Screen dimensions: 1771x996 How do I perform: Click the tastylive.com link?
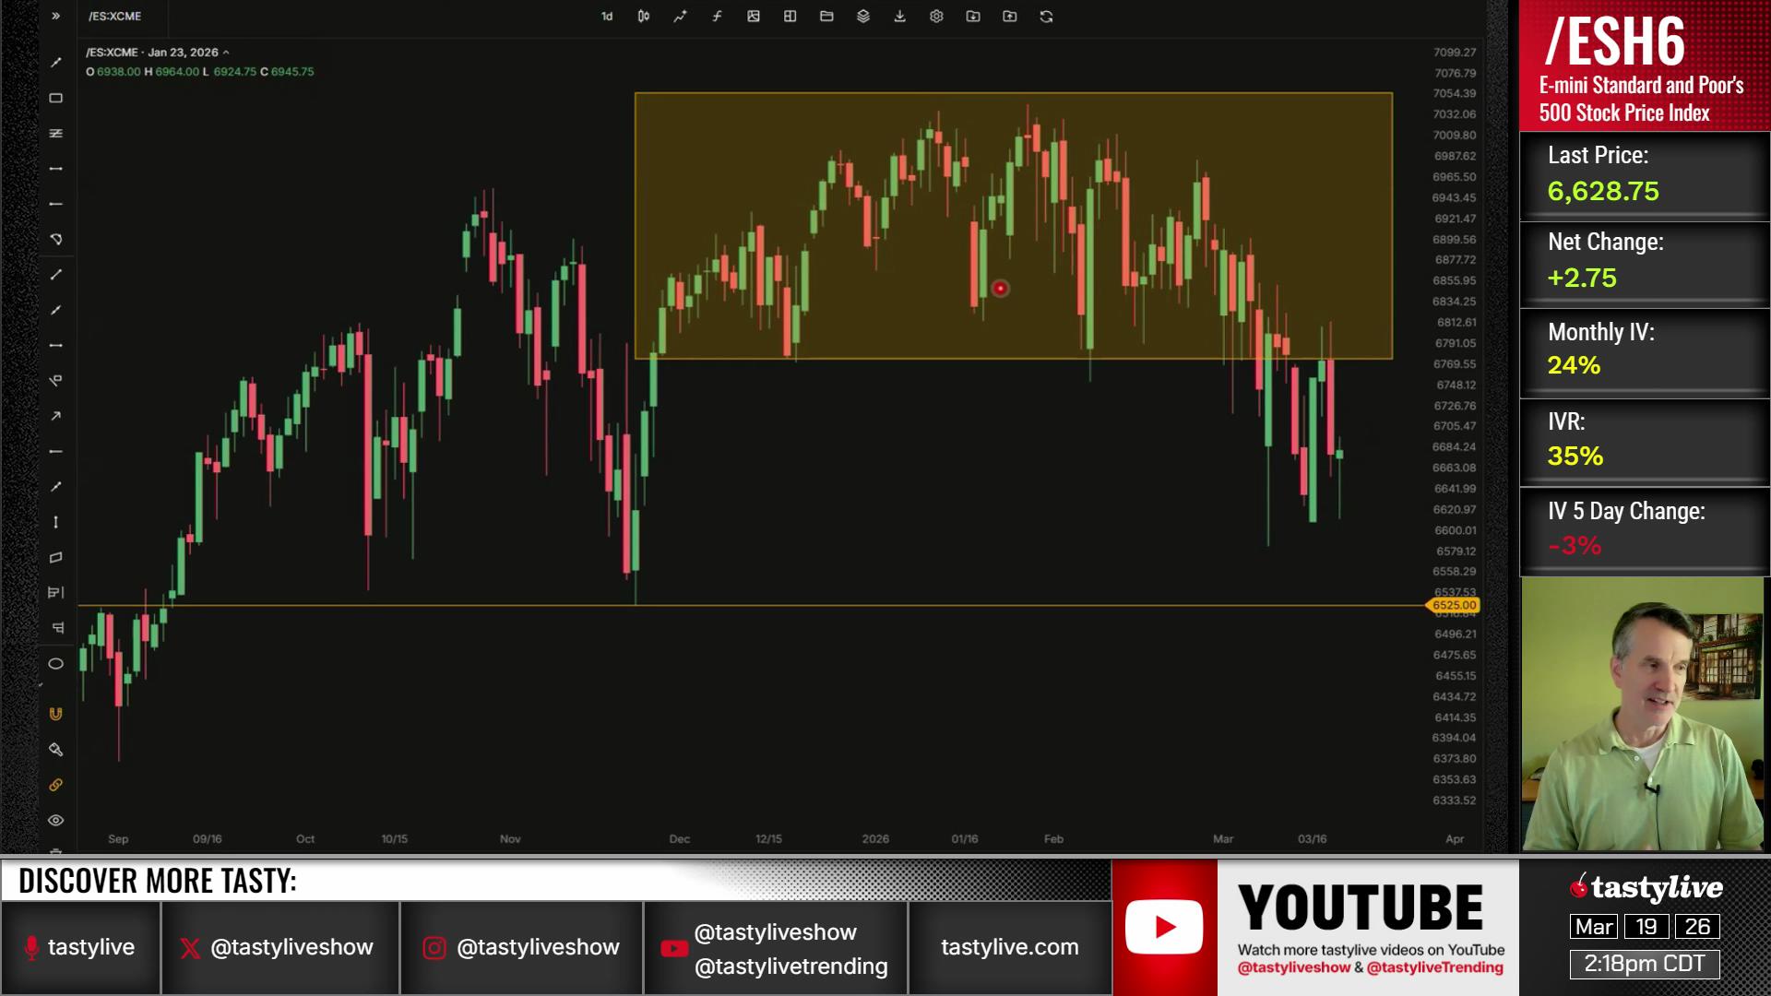[x=1009, y=947]
